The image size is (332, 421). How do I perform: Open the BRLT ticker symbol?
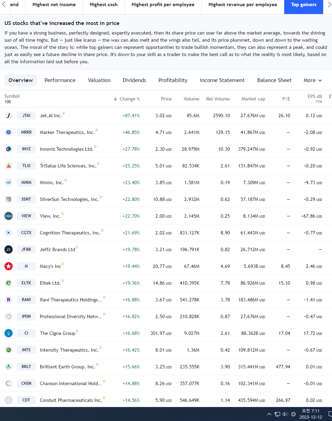[26, 367]
